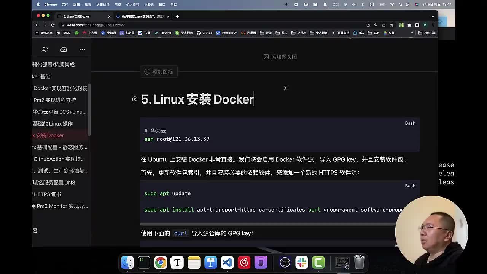
Task: Open the members icon in wolai sidebar
Action: [x=45, y=49]
